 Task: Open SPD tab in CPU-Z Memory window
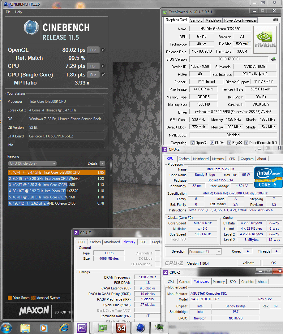point(144,242)
